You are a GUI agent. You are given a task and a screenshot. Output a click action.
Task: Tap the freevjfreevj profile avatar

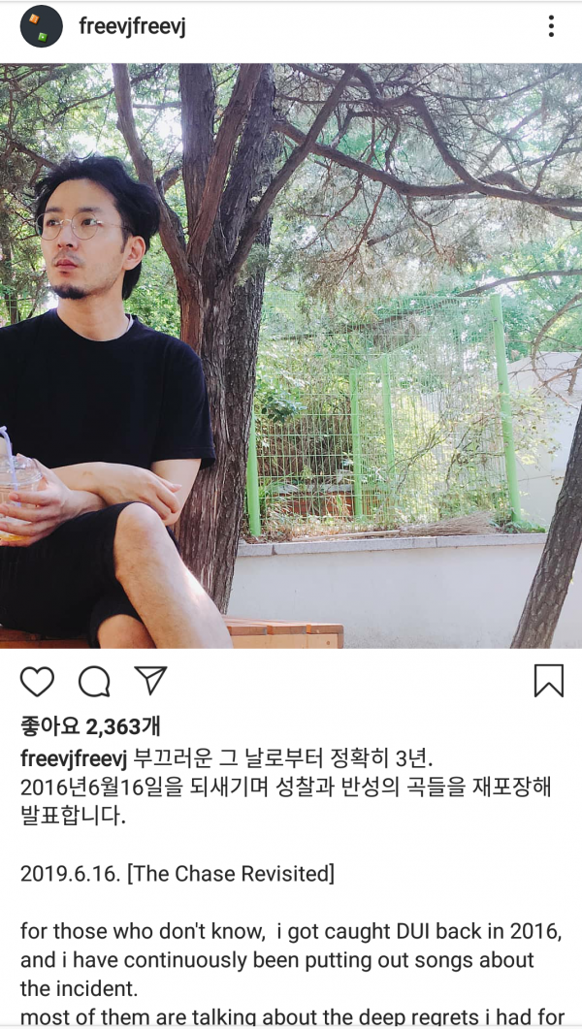point(42,26)
